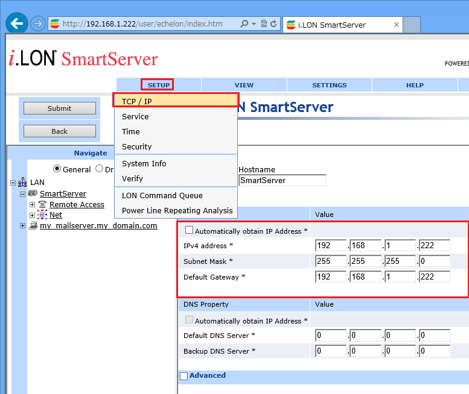Screen dimensions: 469x394
Task: Click the browser Forward arrow button
Action: (x=37, y=24)
